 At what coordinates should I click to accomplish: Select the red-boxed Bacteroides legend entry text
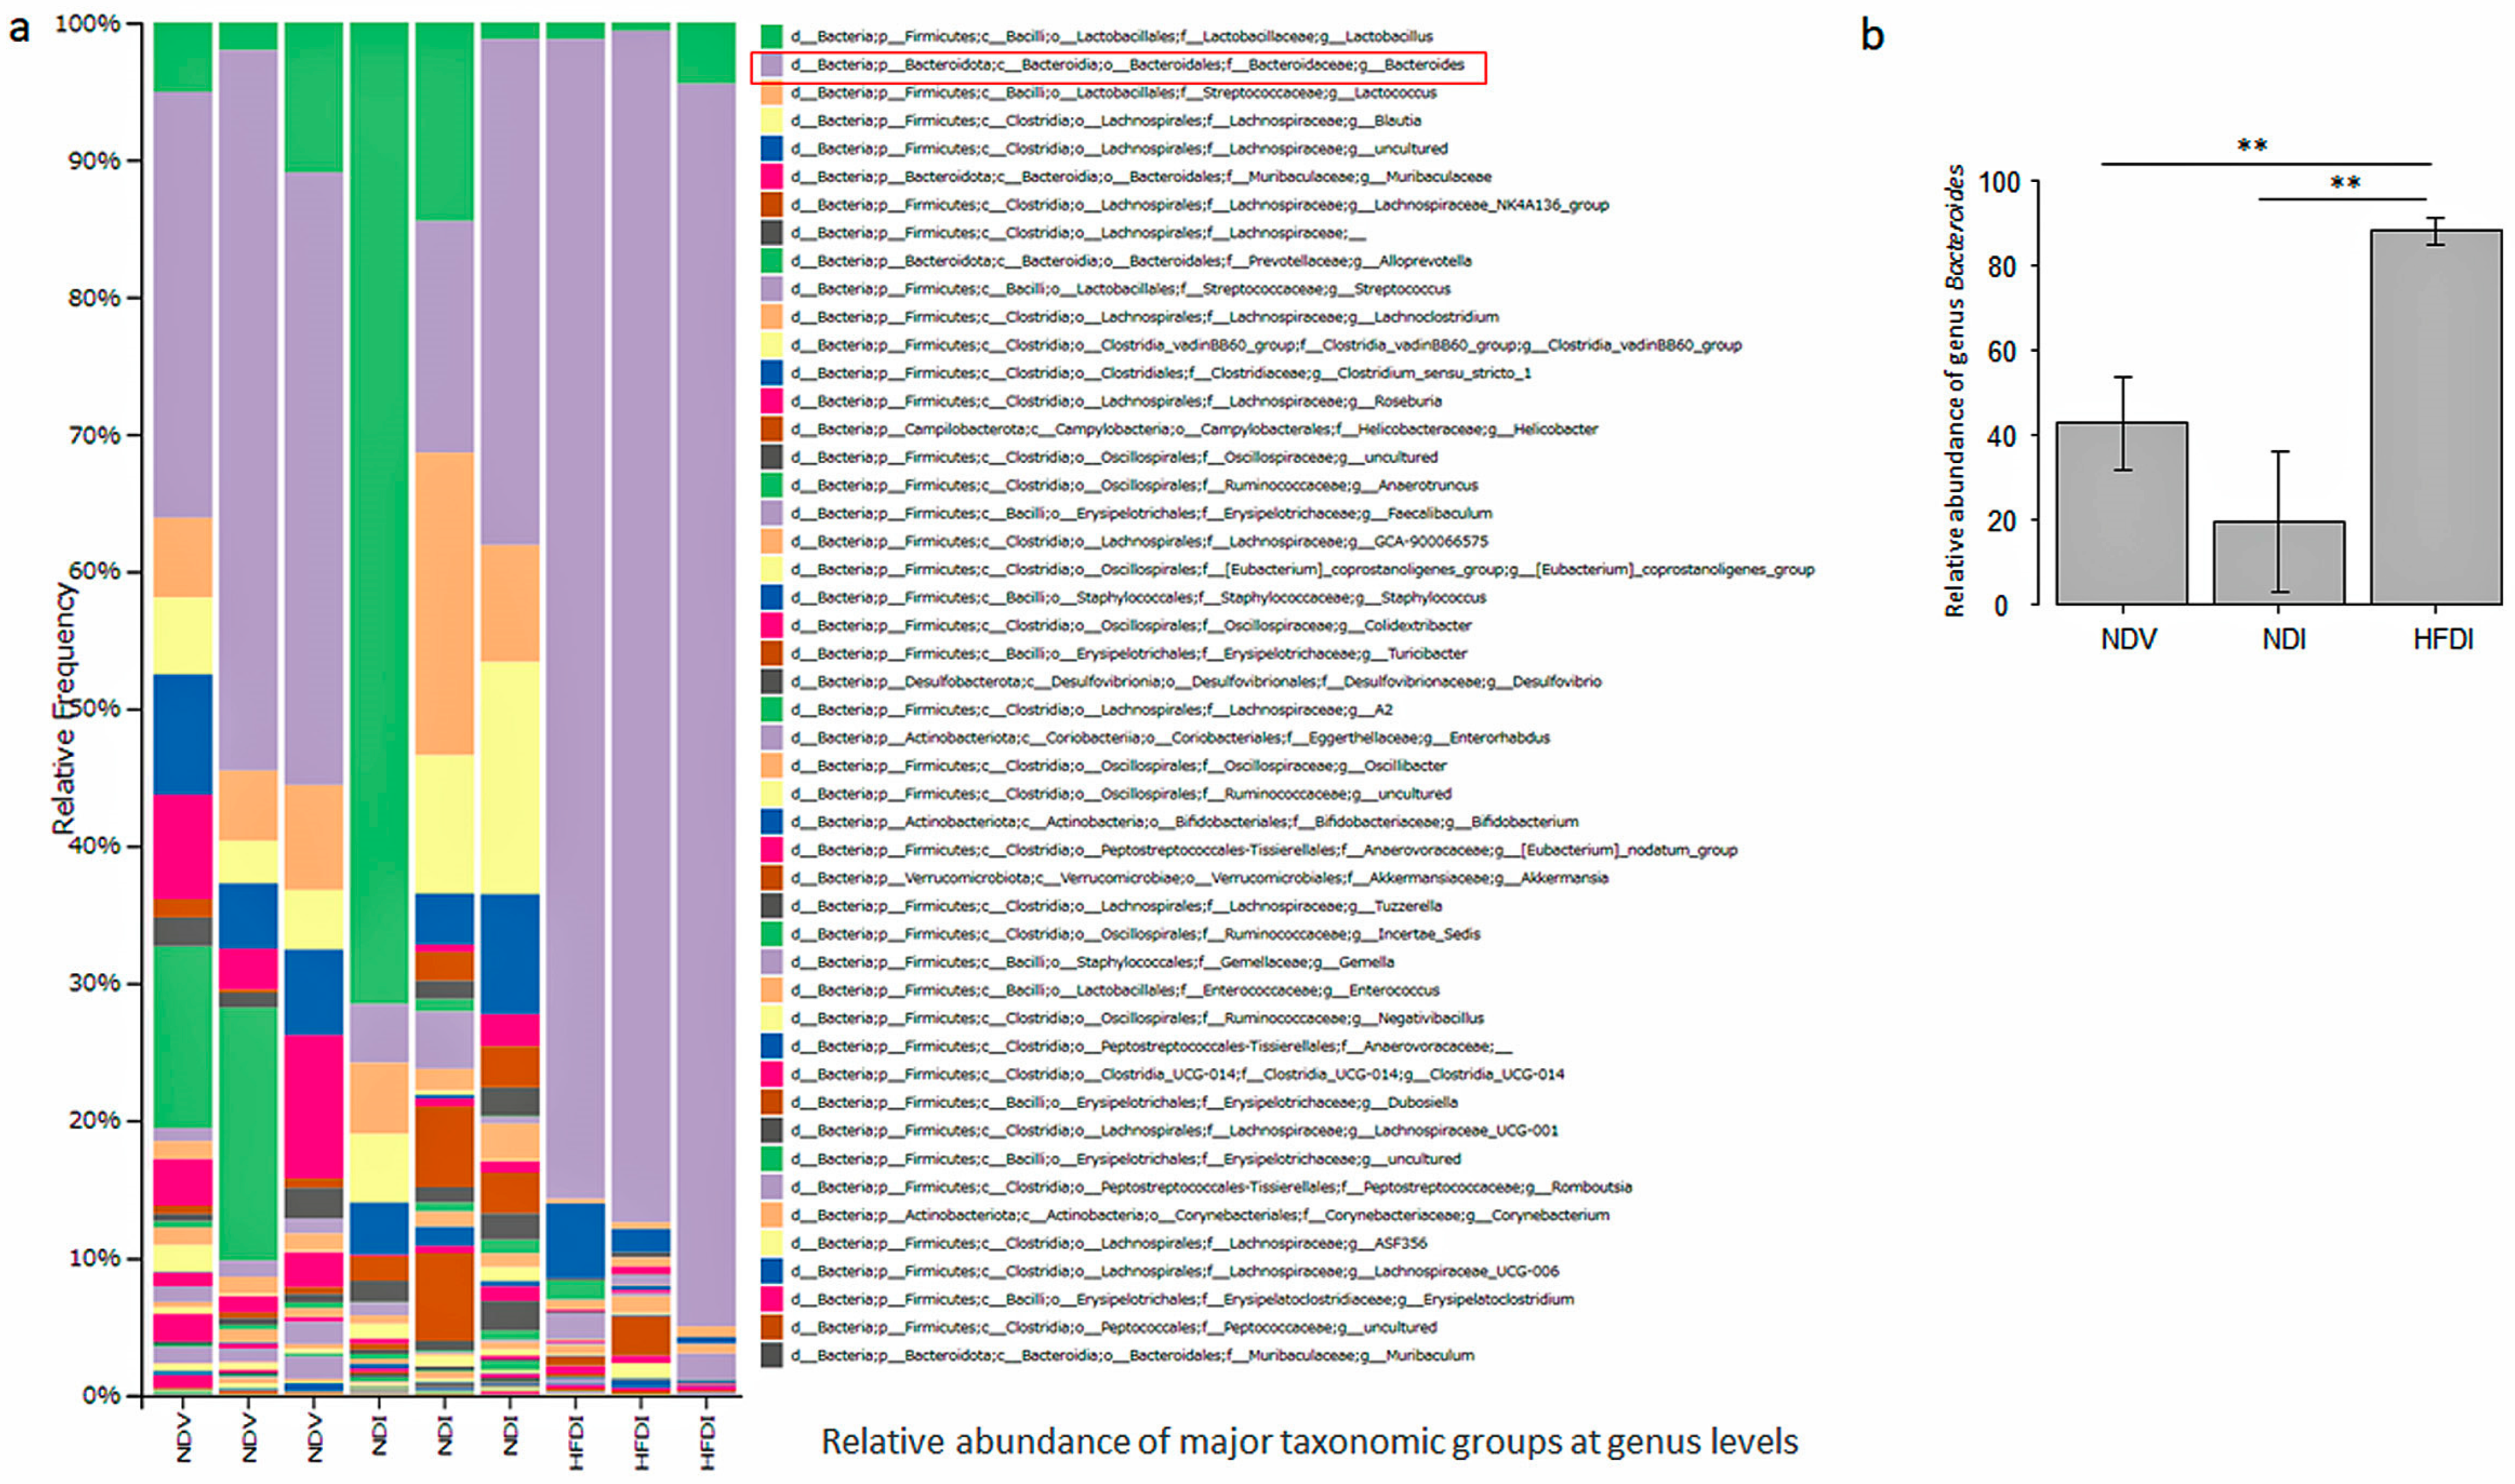click(x=1127, y=65)
